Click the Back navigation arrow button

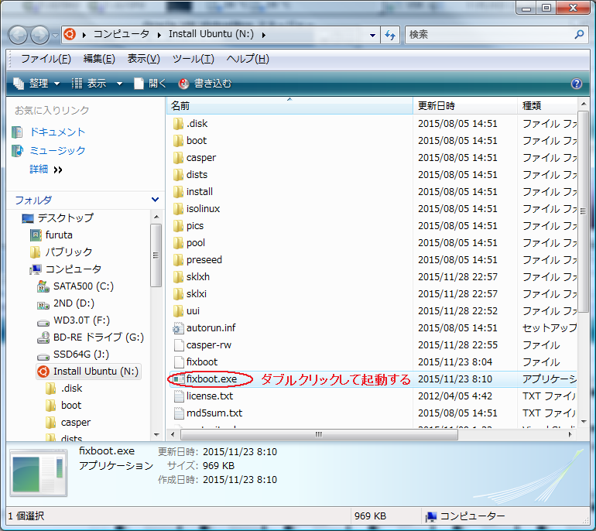(x=18, y=35)
